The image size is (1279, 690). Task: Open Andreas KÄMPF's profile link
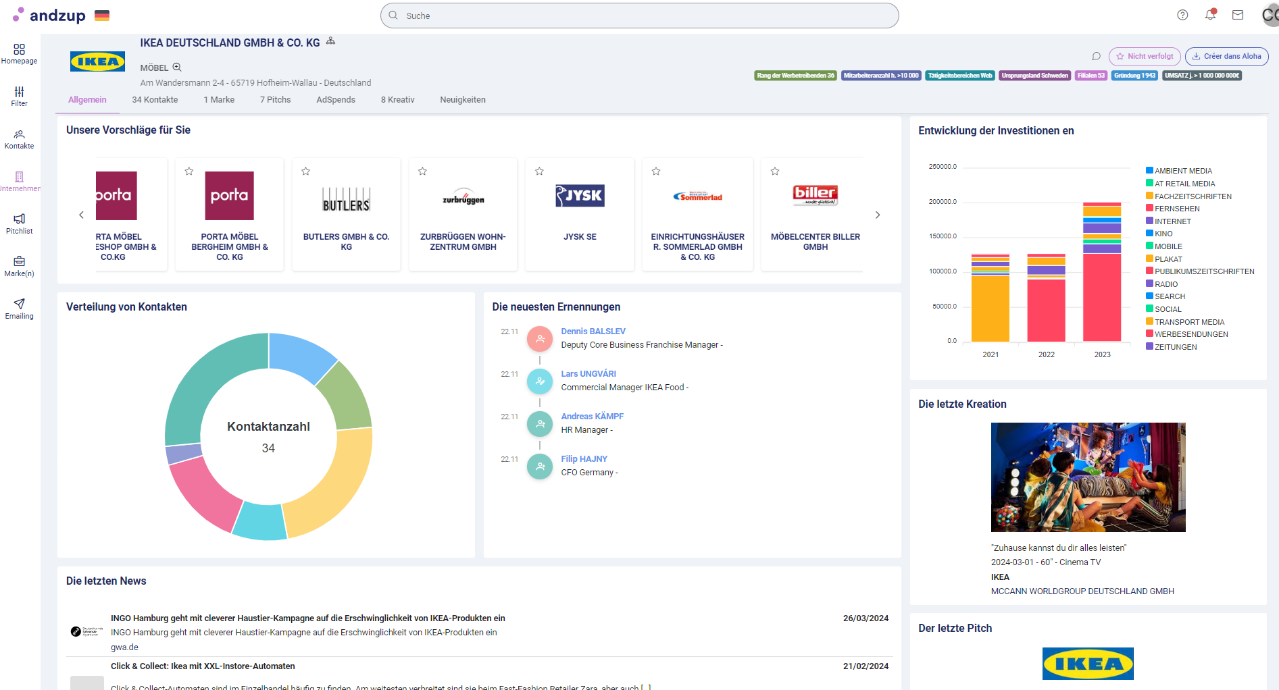(x=592, y=417)
